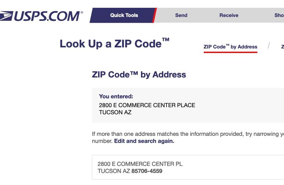Screen dimensions: 284x185
Task: Click the bold ZIP code 85706-4559
Action: pos(147,171)
